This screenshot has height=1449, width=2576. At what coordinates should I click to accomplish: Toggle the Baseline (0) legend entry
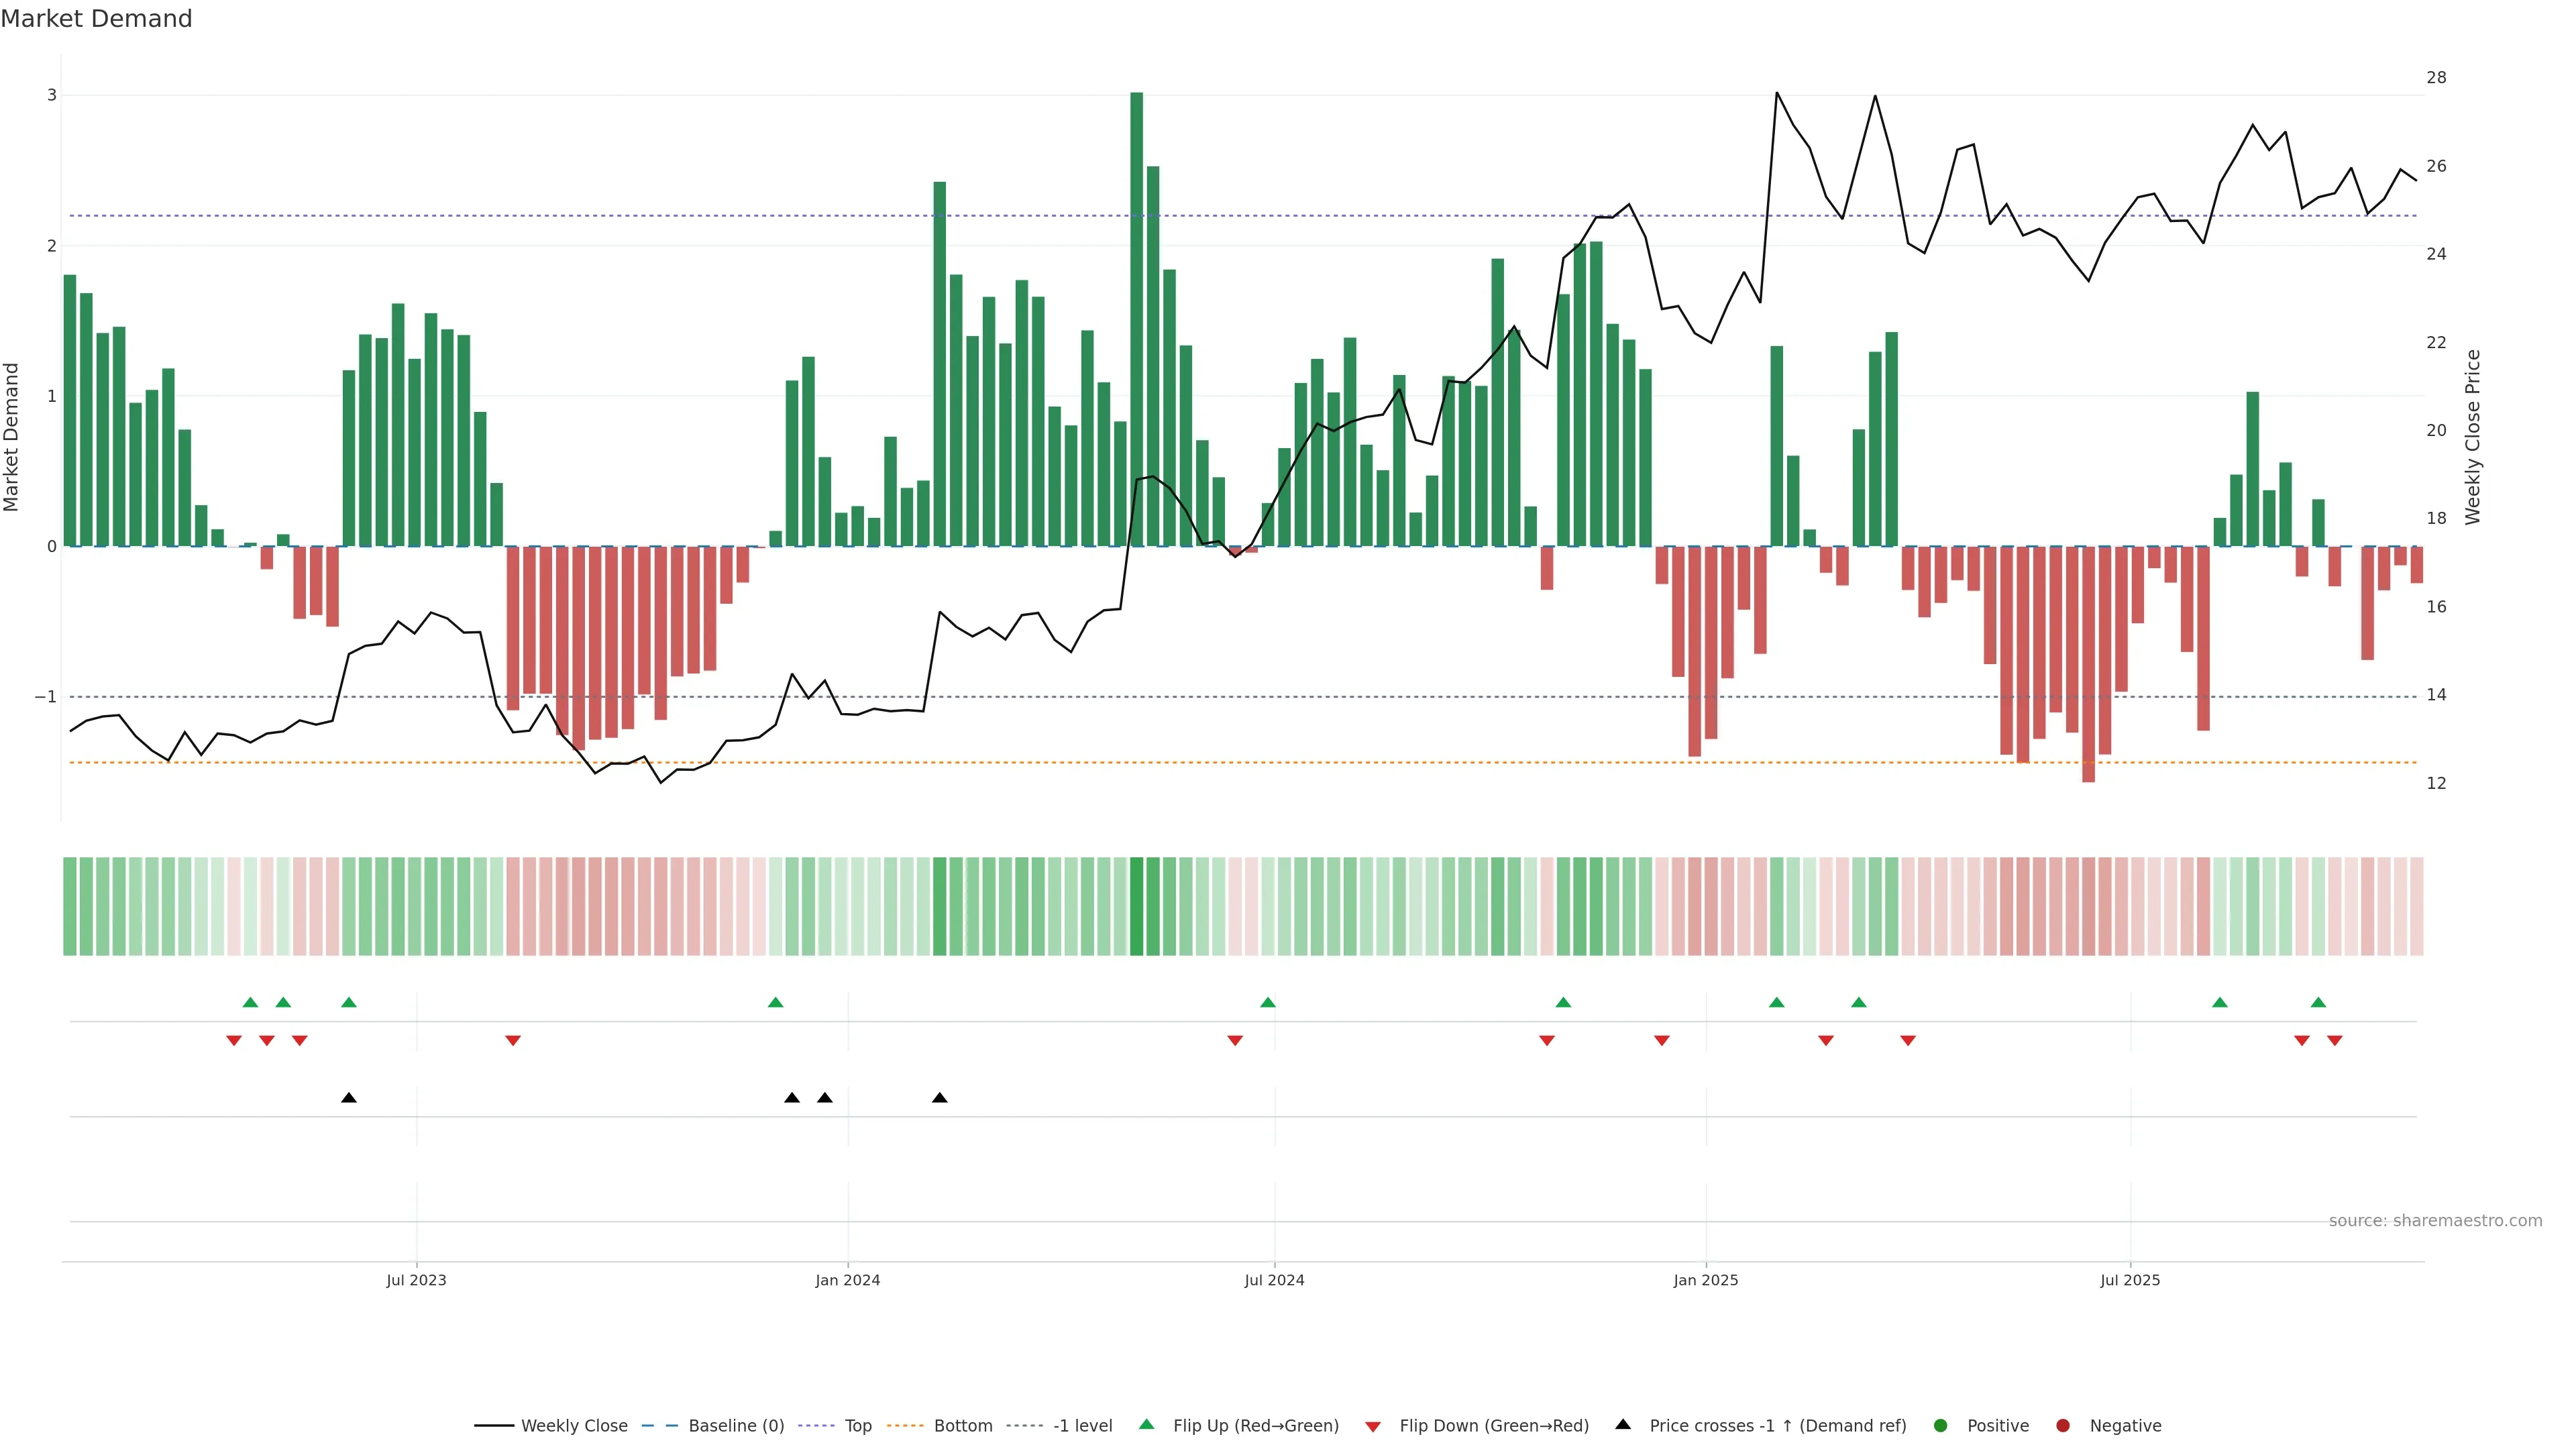point(735,1426)
